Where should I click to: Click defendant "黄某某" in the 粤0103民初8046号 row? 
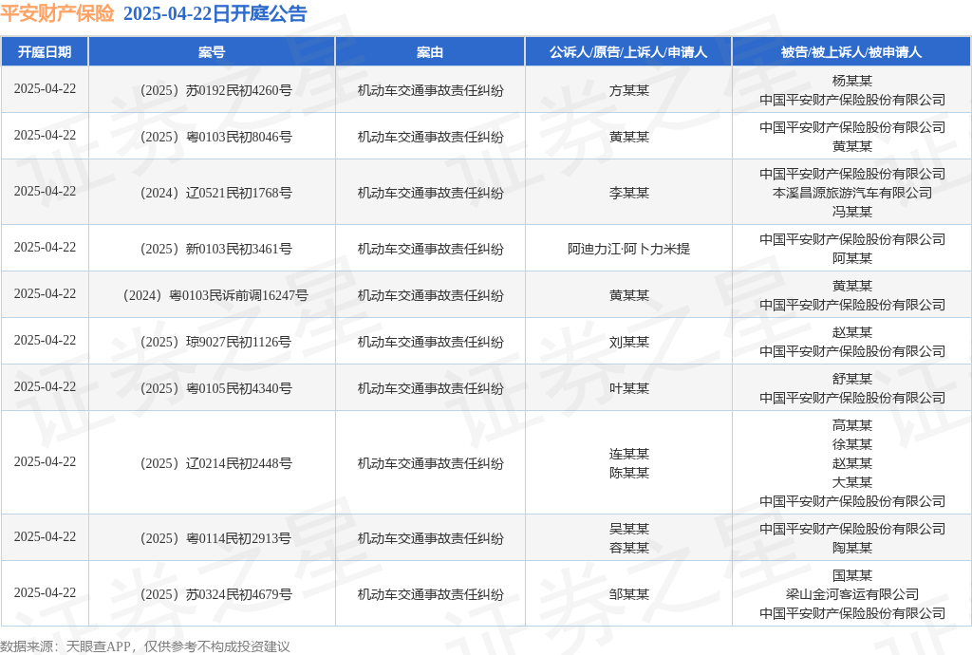pyautogui.click(x=852, y=147)
